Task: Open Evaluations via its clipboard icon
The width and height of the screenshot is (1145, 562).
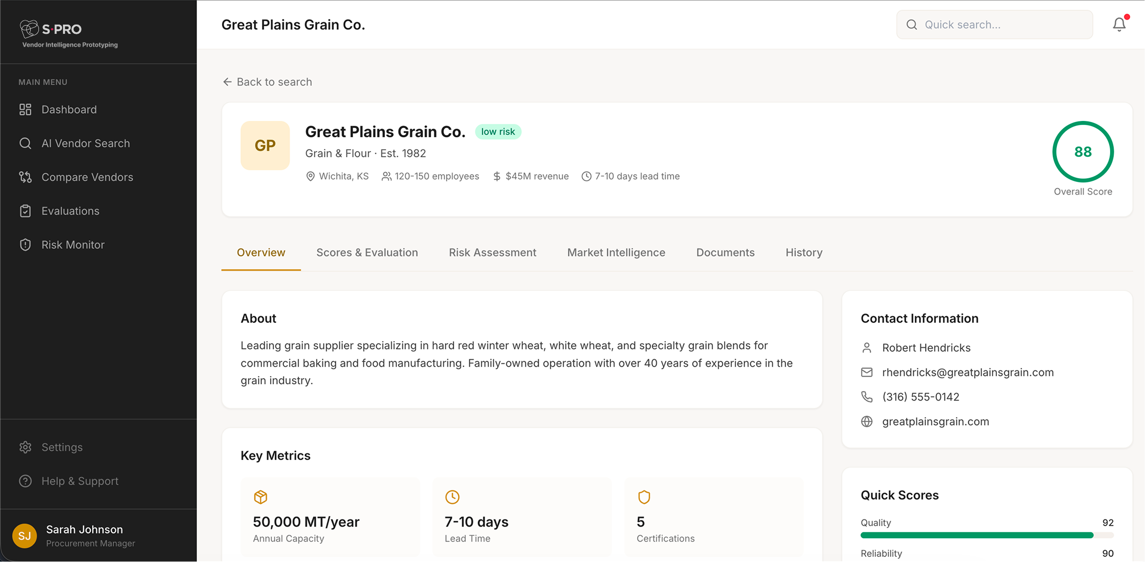Action: 25,211
